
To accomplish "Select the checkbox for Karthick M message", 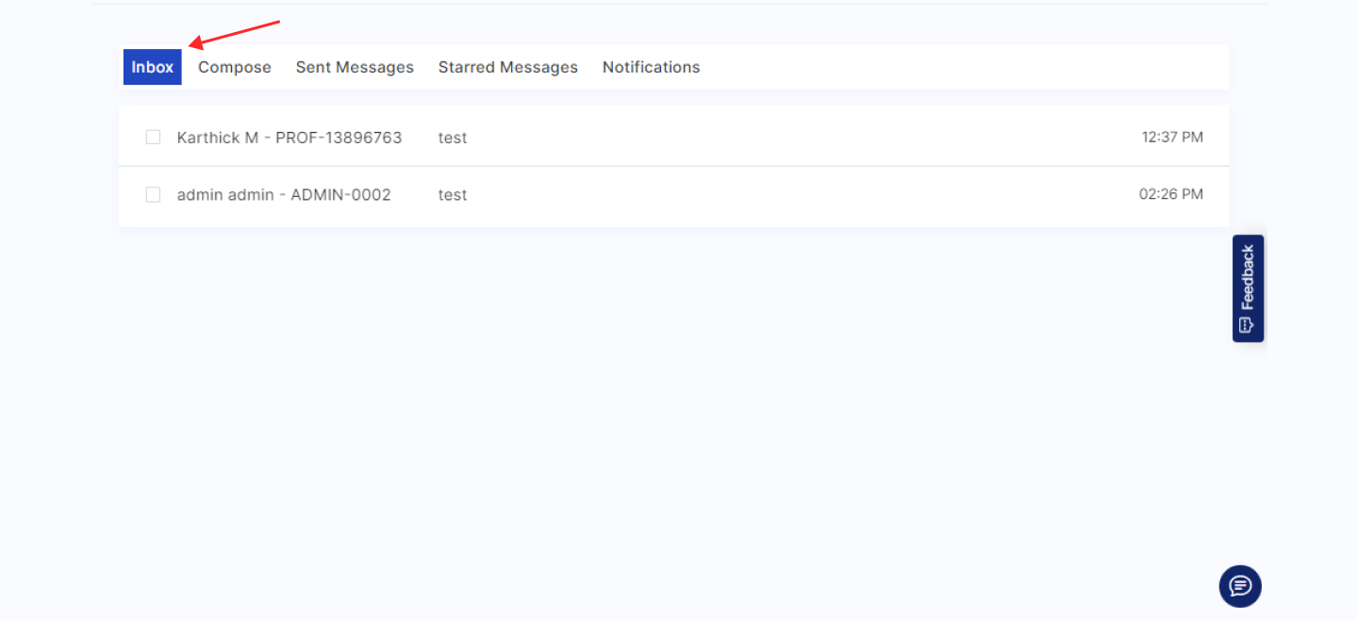I will tap(153, 138).
